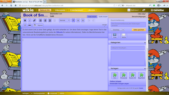Apply italic formatting

[x=30, y=20]
